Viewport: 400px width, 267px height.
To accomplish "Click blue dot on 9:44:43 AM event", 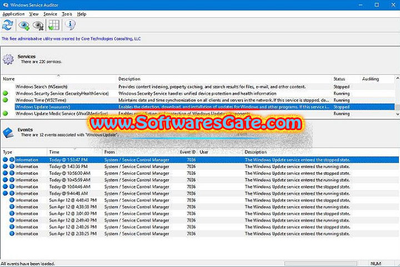I will (5, 193).
